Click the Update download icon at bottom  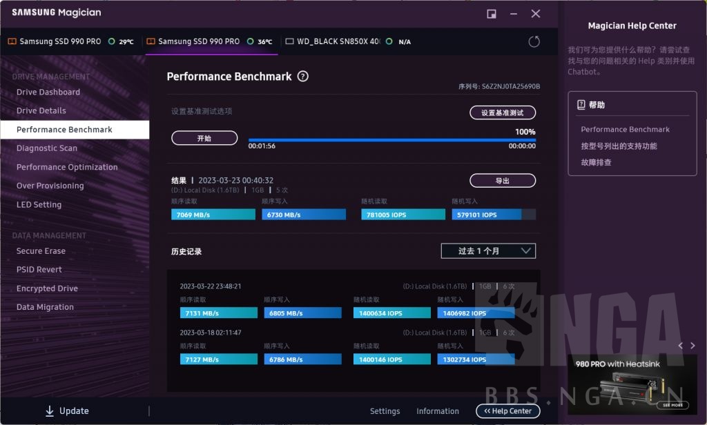(48, 411)
